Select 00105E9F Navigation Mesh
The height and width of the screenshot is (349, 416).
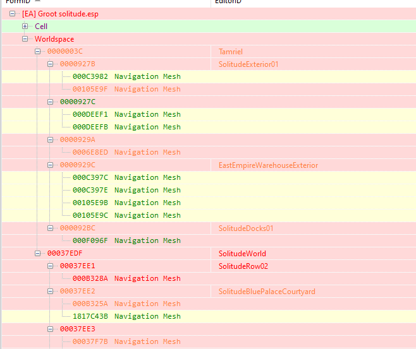(x=126, y=89)
